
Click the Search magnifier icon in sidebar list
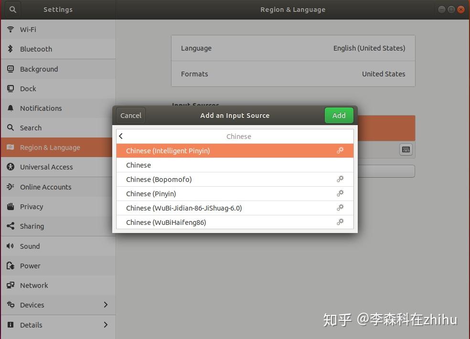(x=11, y=127)
